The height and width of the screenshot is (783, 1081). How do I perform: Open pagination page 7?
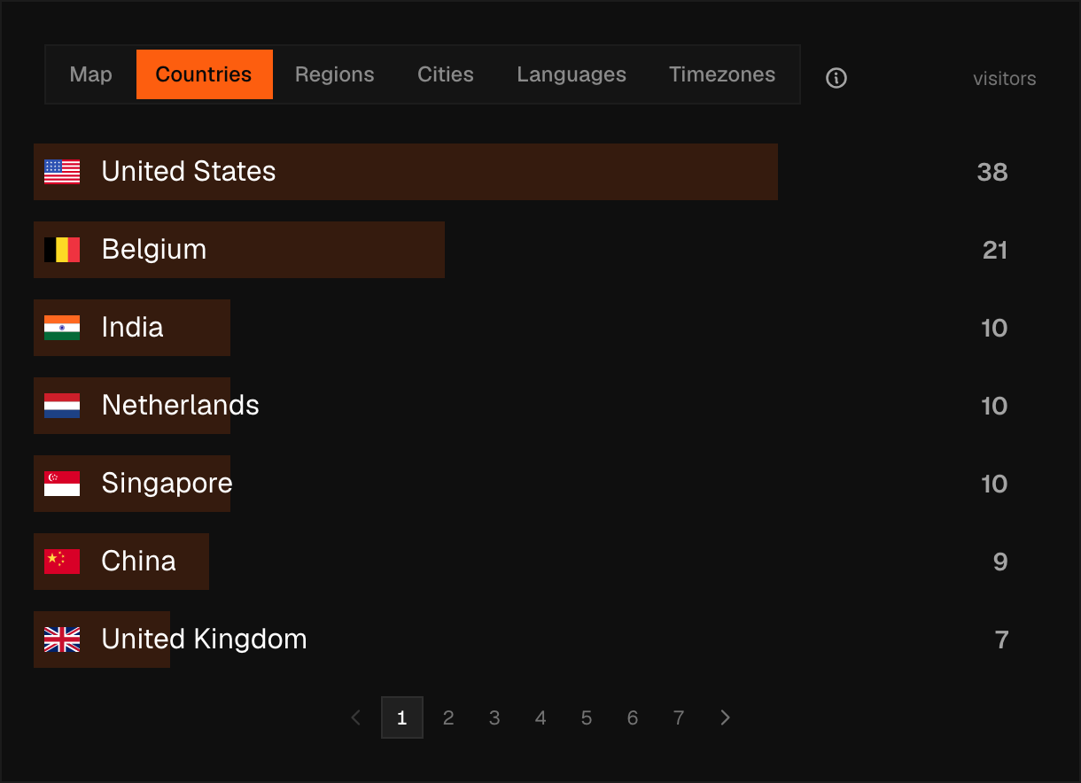pyautogui.click(x=679, y=717)
